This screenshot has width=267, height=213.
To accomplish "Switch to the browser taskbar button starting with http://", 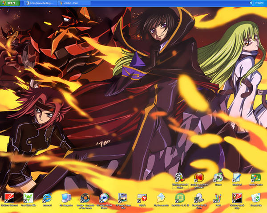I will click(40, 3).
